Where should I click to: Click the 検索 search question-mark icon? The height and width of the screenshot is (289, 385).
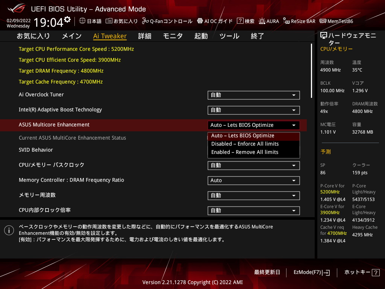point(240,21)
